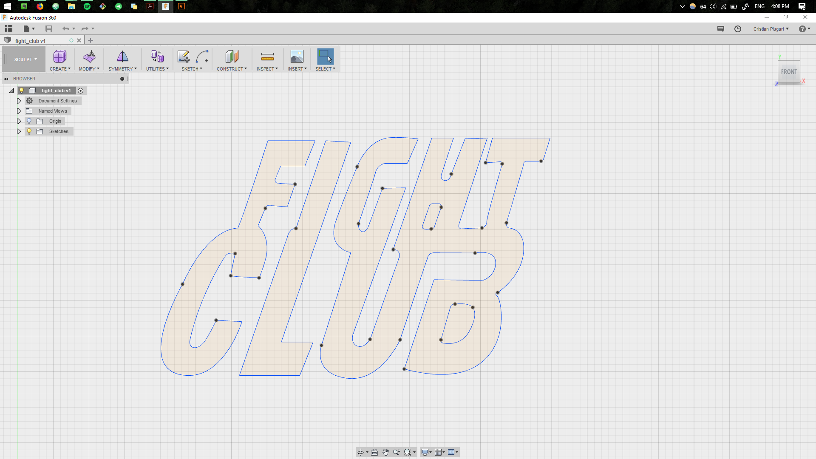Open Spotify from the taskbar
The height and width of the screenshot is (459, 816).
tap(87, 6)
